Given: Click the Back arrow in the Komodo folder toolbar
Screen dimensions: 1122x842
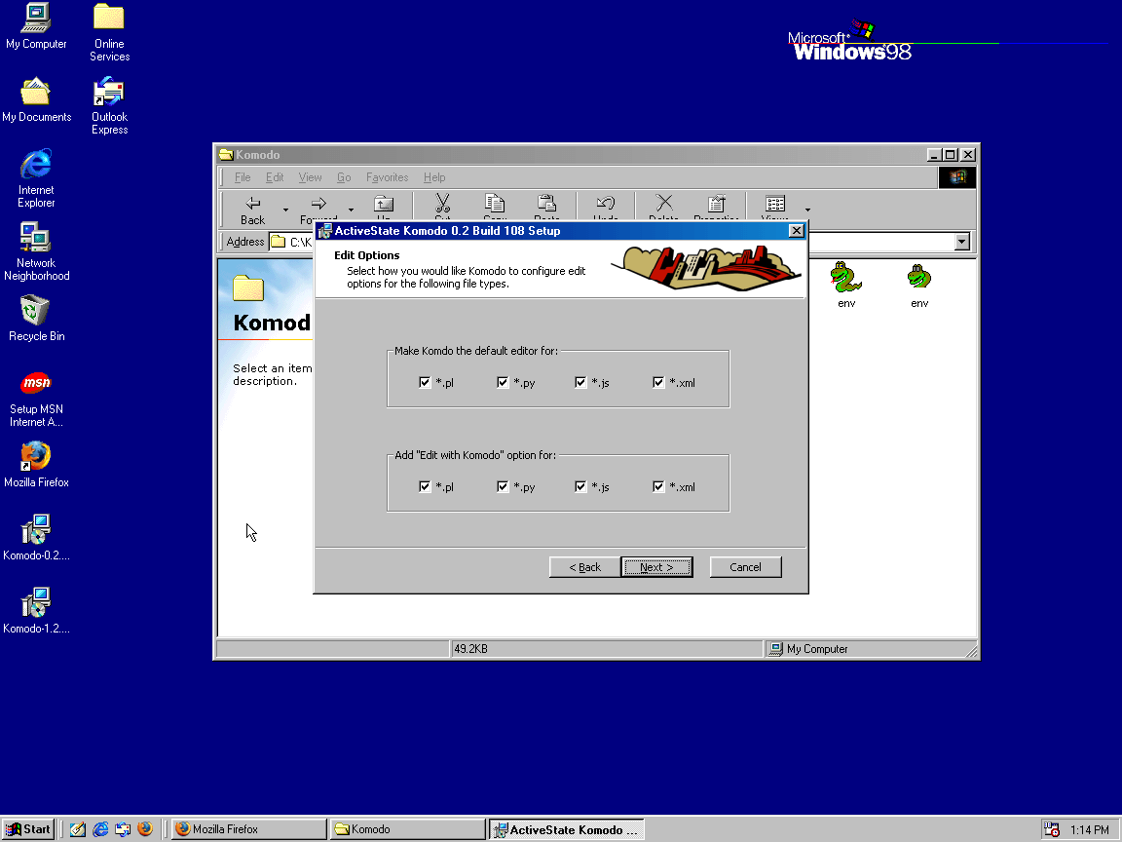Looking at the screenshot, I should [x=252, y=204].
